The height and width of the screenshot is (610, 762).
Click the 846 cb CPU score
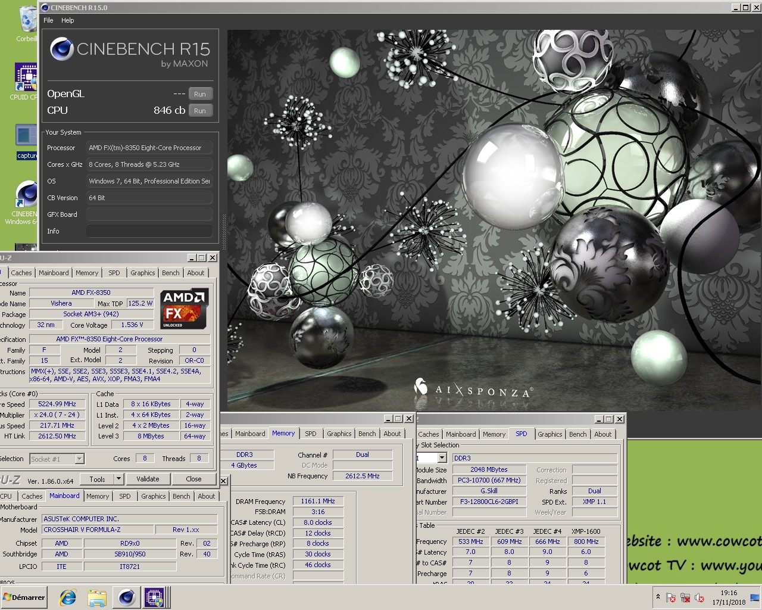click(169, 111)
